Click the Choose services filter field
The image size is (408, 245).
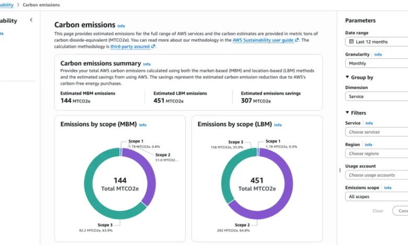click(x=378, y=132)
